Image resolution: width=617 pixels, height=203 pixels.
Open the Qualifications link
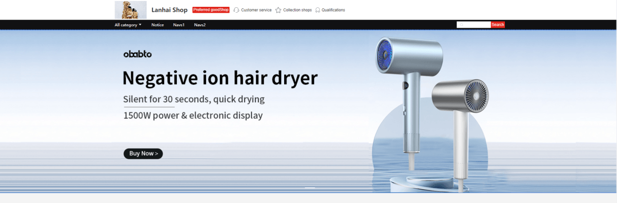[333, 10]
